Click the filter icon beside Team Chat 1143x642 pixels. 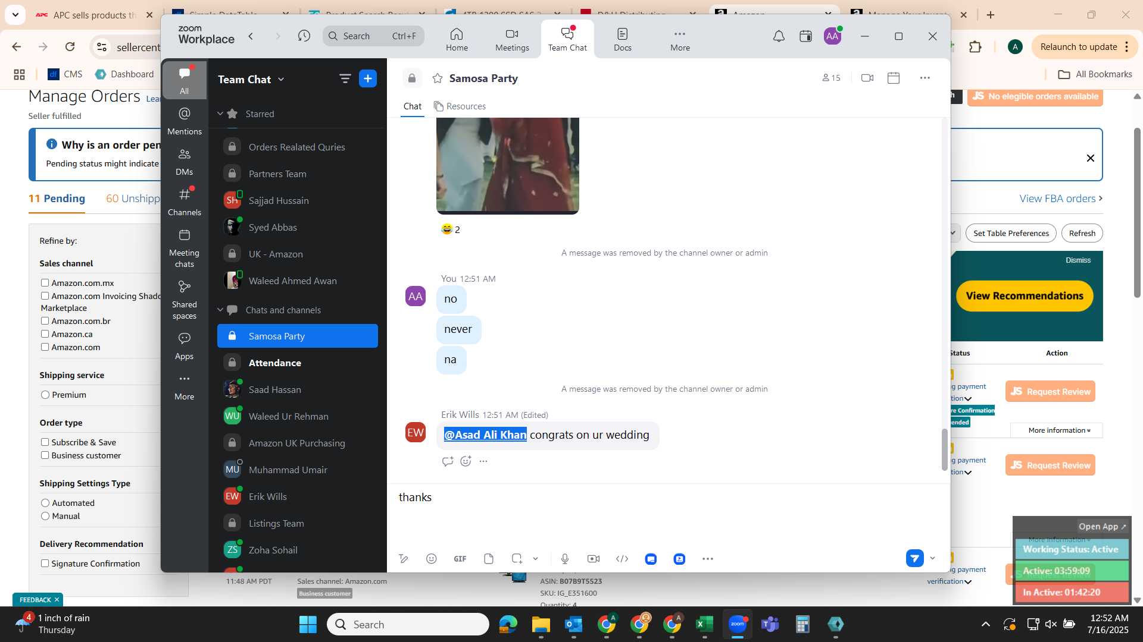345,78
